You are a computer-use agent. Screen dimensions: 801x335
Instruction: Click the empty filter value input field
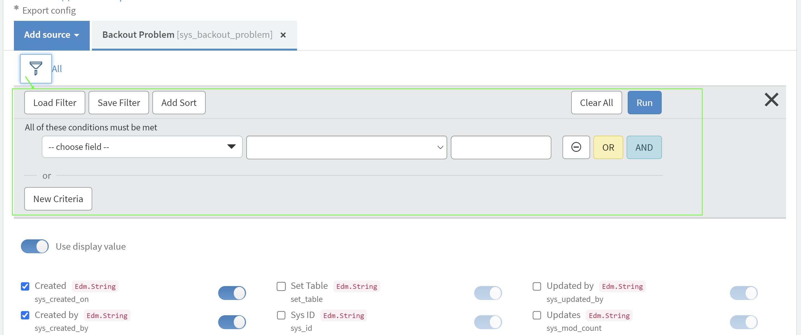pyautogui.click(x=501, y=148)
